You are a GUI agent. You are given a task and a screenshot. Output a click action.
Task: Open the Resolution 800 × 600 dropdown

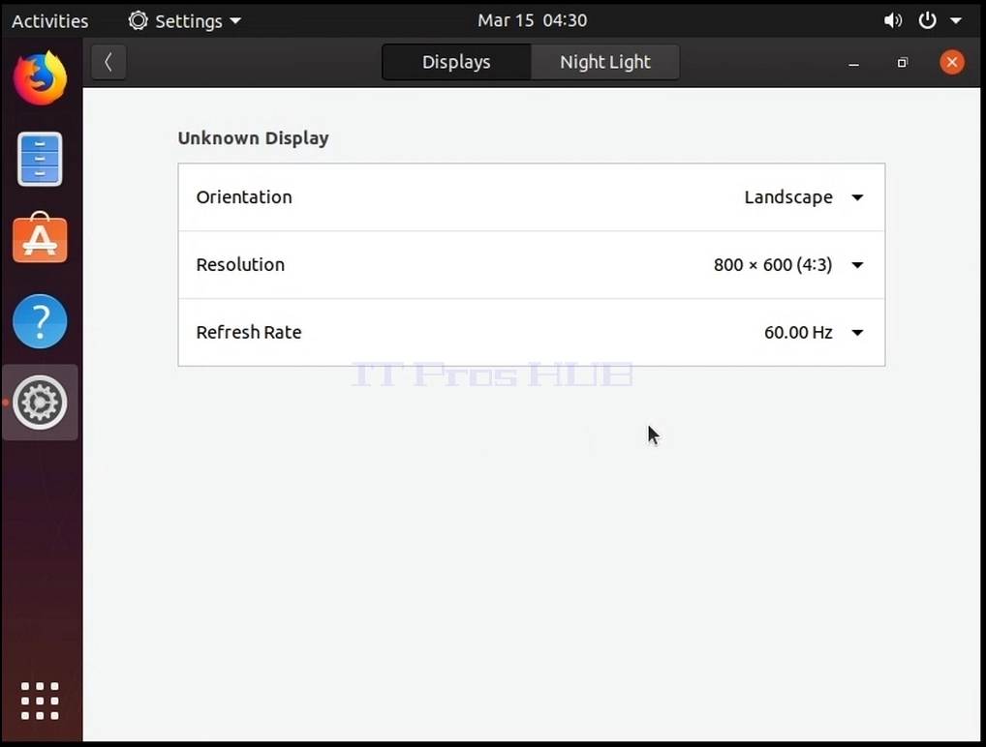788,264
